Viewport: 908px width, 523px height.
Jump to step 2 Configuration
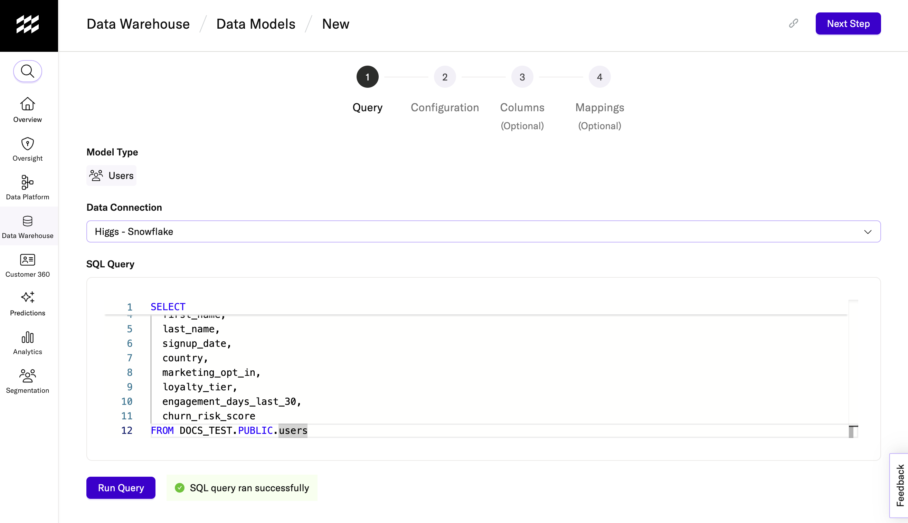(x=445, y=77)
